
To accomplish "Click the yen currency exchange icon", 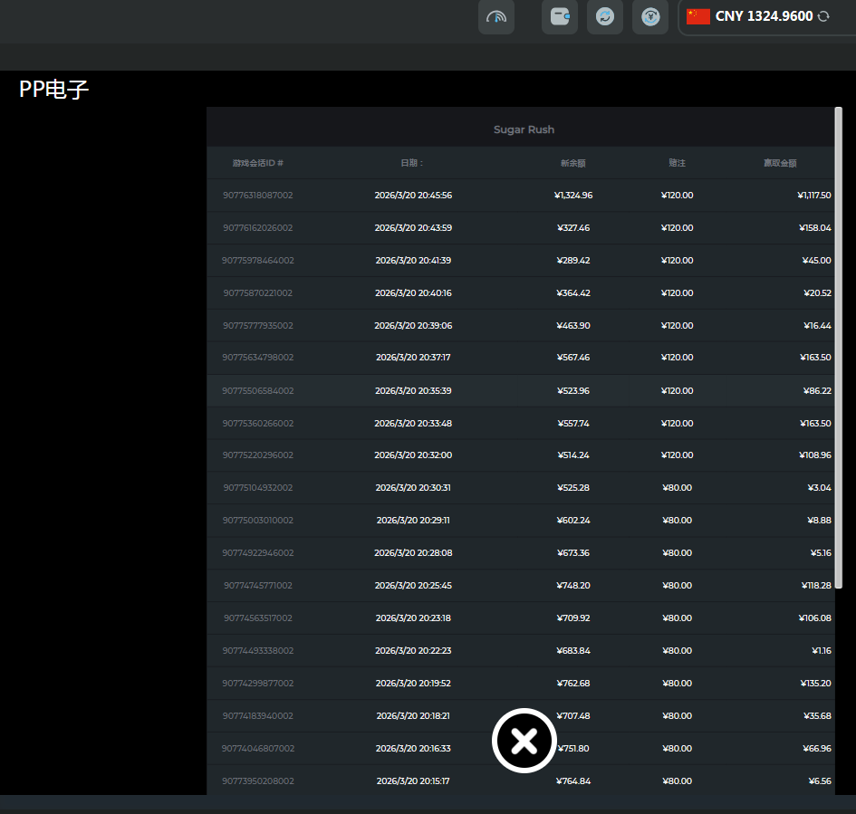I will click(x=650, y=16).
